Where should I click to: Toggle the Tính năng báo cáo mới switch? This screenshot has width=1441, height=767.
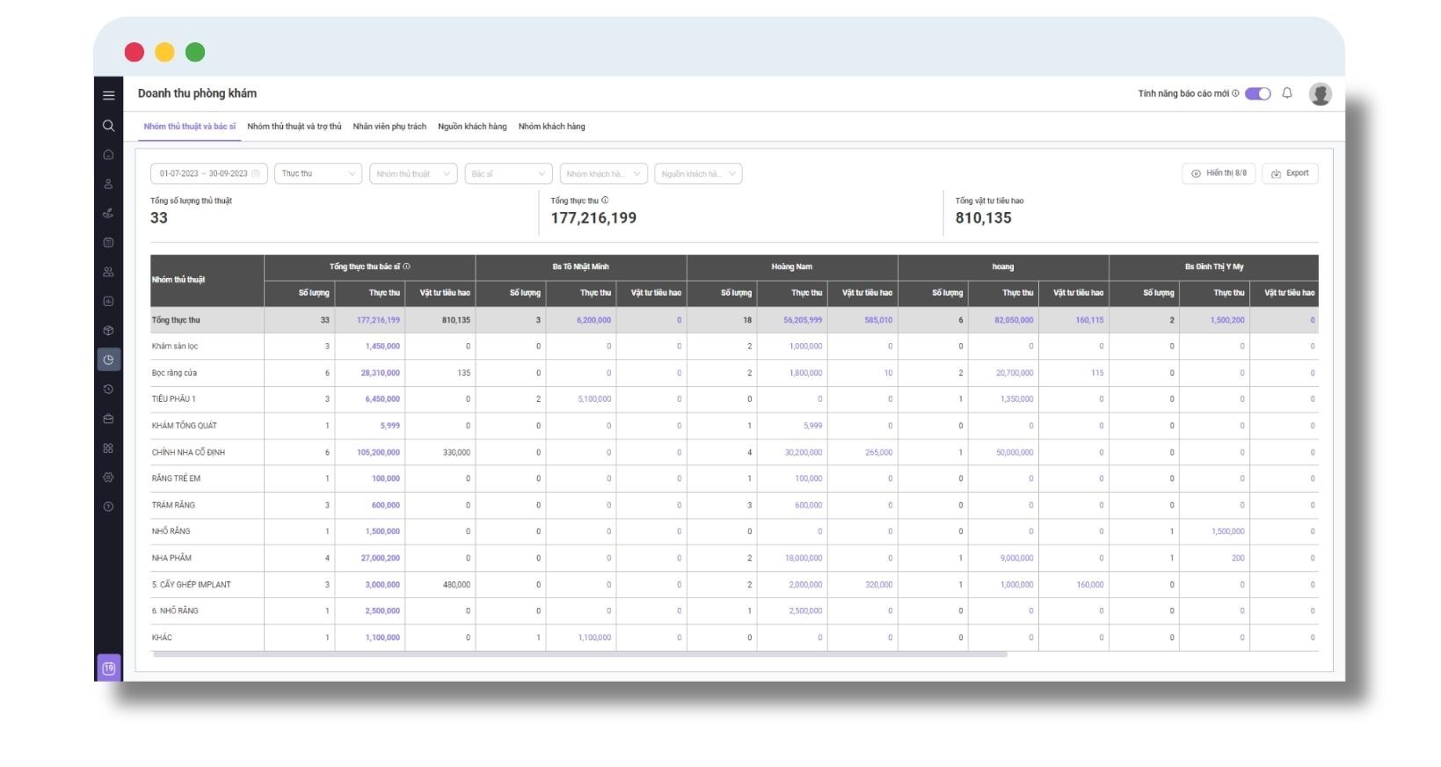tap(1257, 93)
